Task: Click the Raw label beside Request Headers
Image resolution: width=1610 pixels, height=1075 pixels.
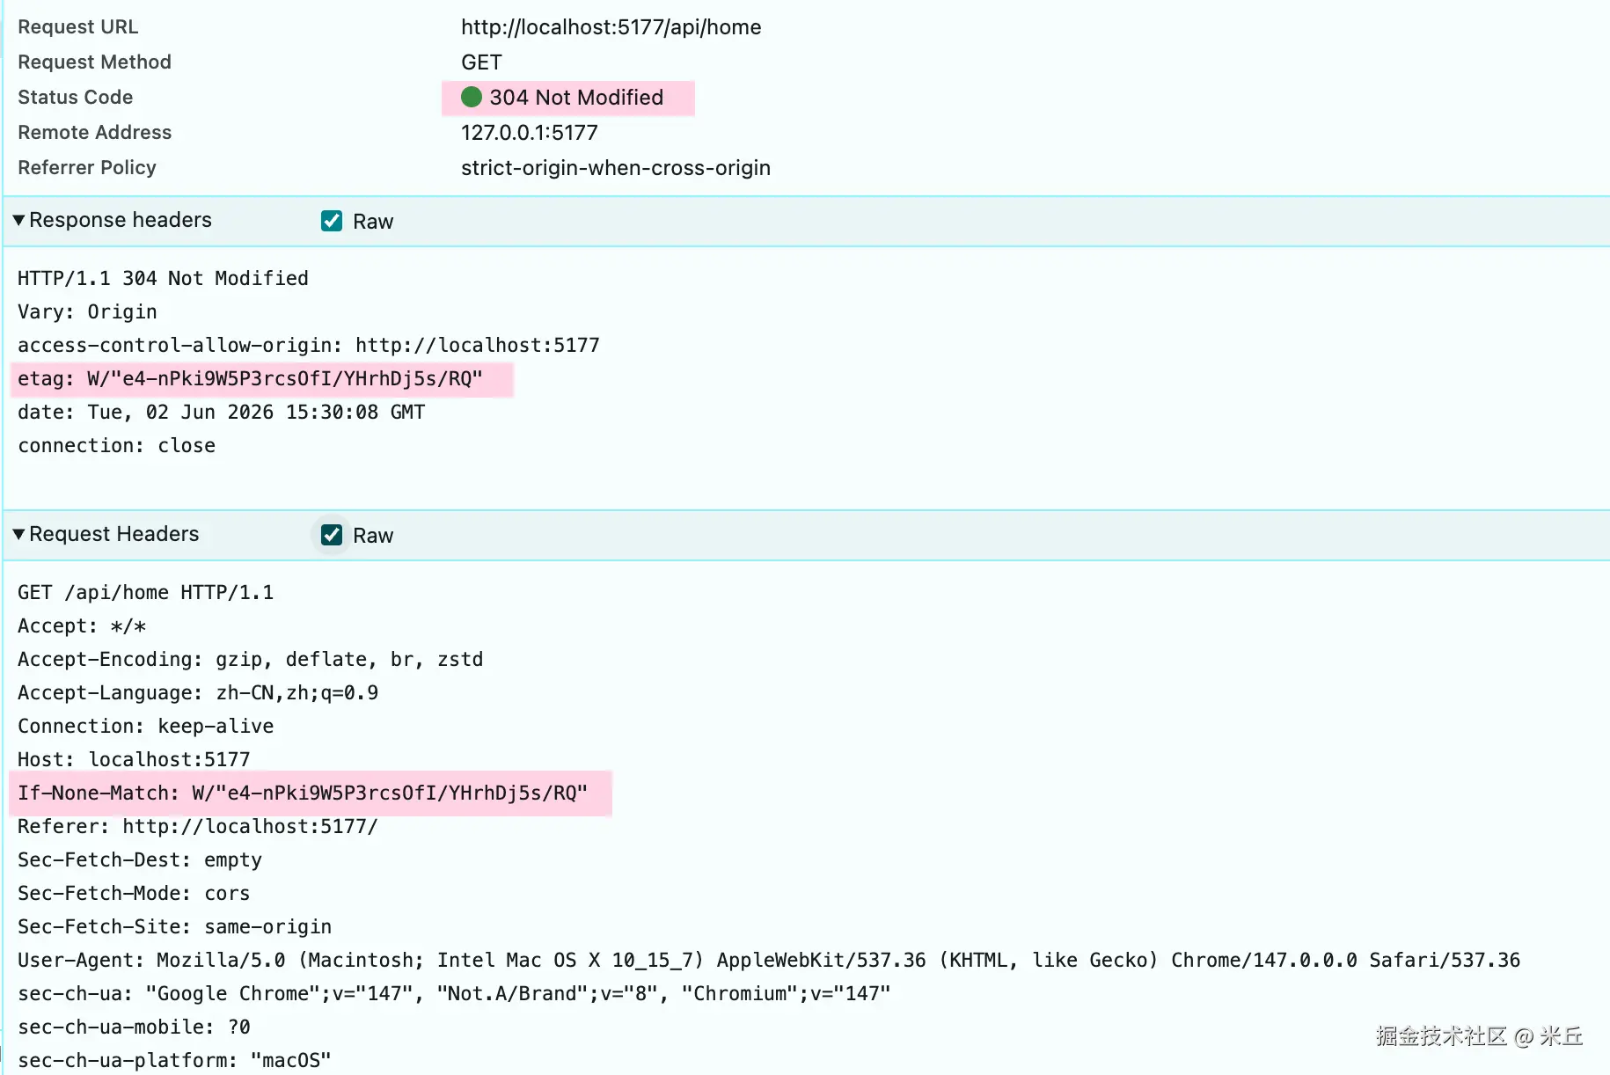Action: point(373,536)
